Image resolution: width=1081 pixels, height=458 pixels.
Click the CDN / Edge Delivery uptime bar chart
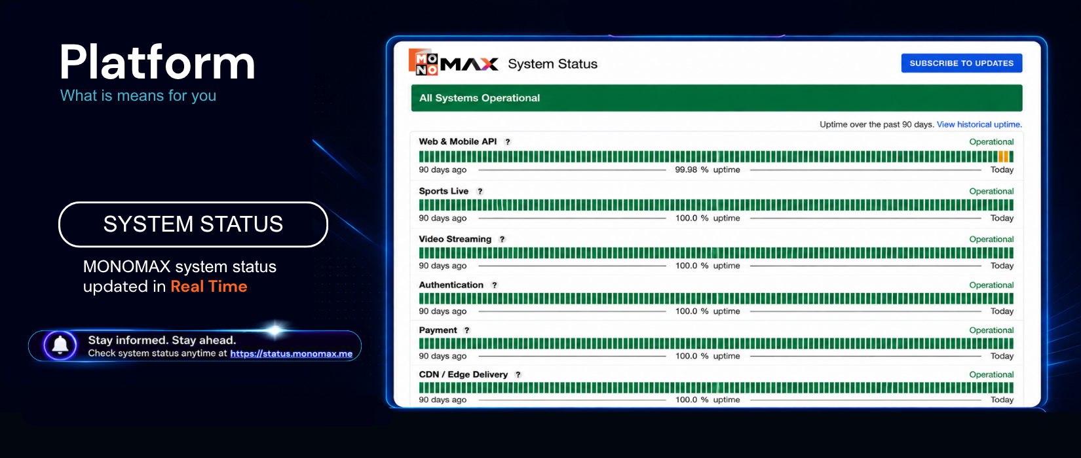click(x=716, y=387)
